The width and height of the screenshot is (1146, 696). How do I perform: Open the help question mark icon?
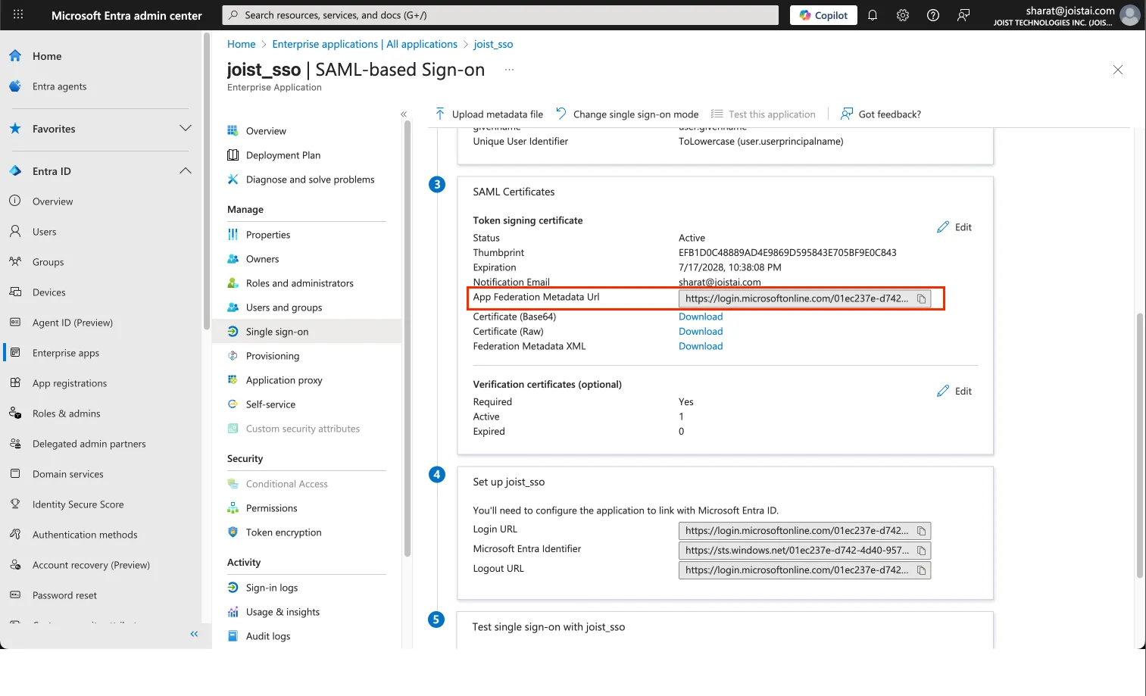point(933,15)
